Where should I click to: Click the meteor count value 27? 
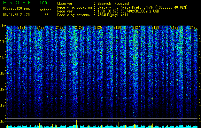(x=46, y=15)
